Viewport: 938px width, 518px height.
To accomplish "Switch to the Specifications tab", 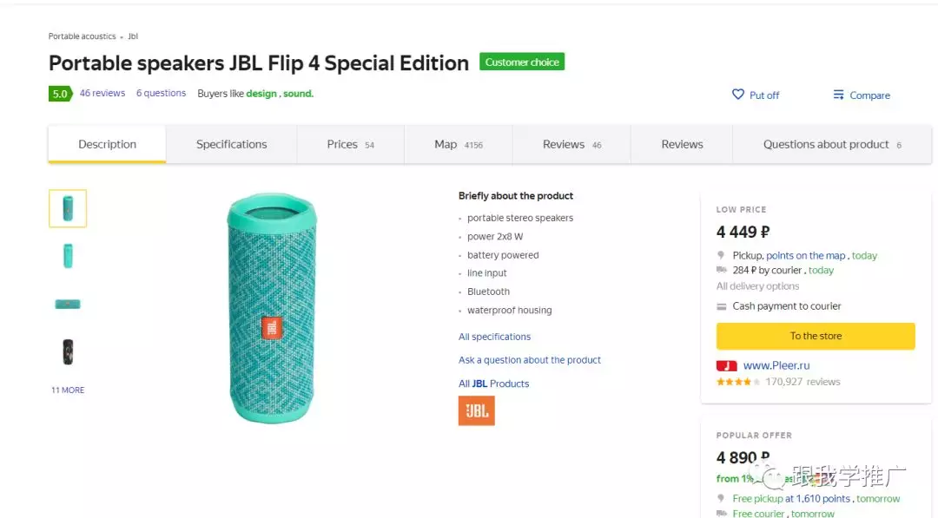I will [x=231, y=145].
